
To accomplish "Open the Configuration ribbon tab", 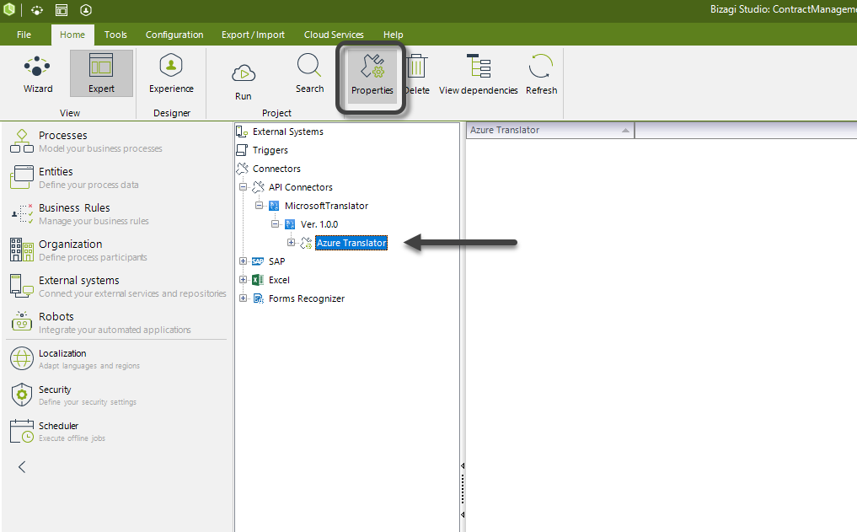I will tap(174, 35).
